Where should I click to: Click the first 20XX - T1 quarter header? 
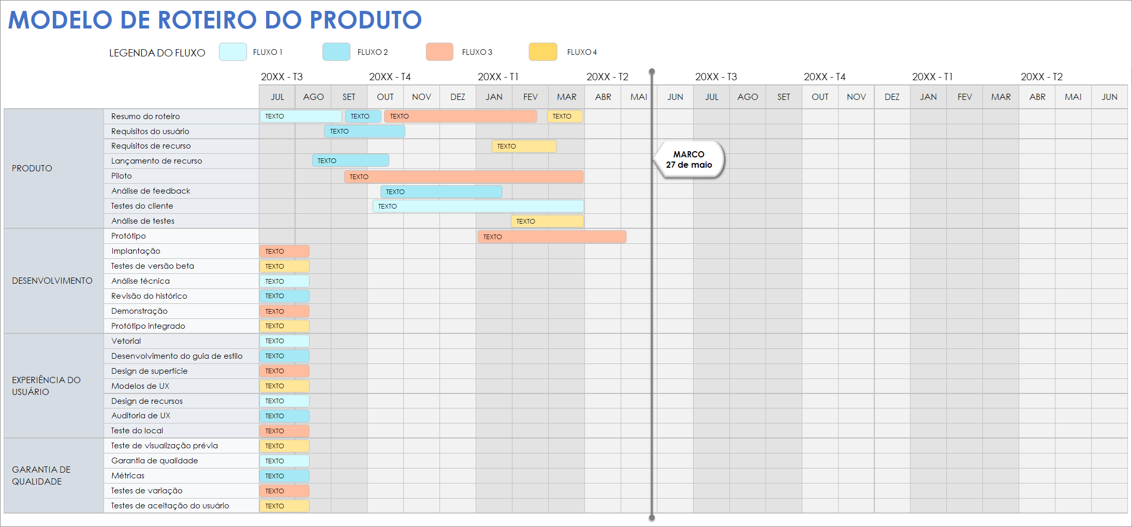(498, 77)
